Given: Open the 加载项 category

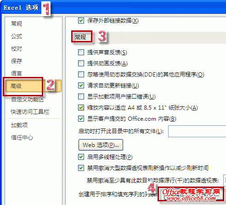Looking at the screenshot, I should [x=19, y=125].
